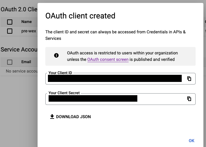Copy the Client Secret to clipboard

click(x=189, y=99)
